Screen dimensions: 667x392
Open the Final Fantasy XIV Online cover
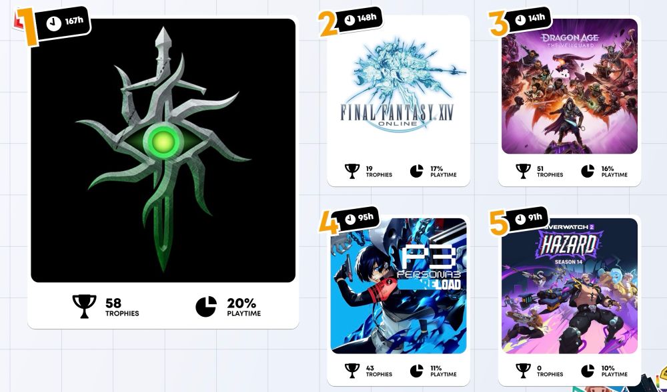click(398, 86)
